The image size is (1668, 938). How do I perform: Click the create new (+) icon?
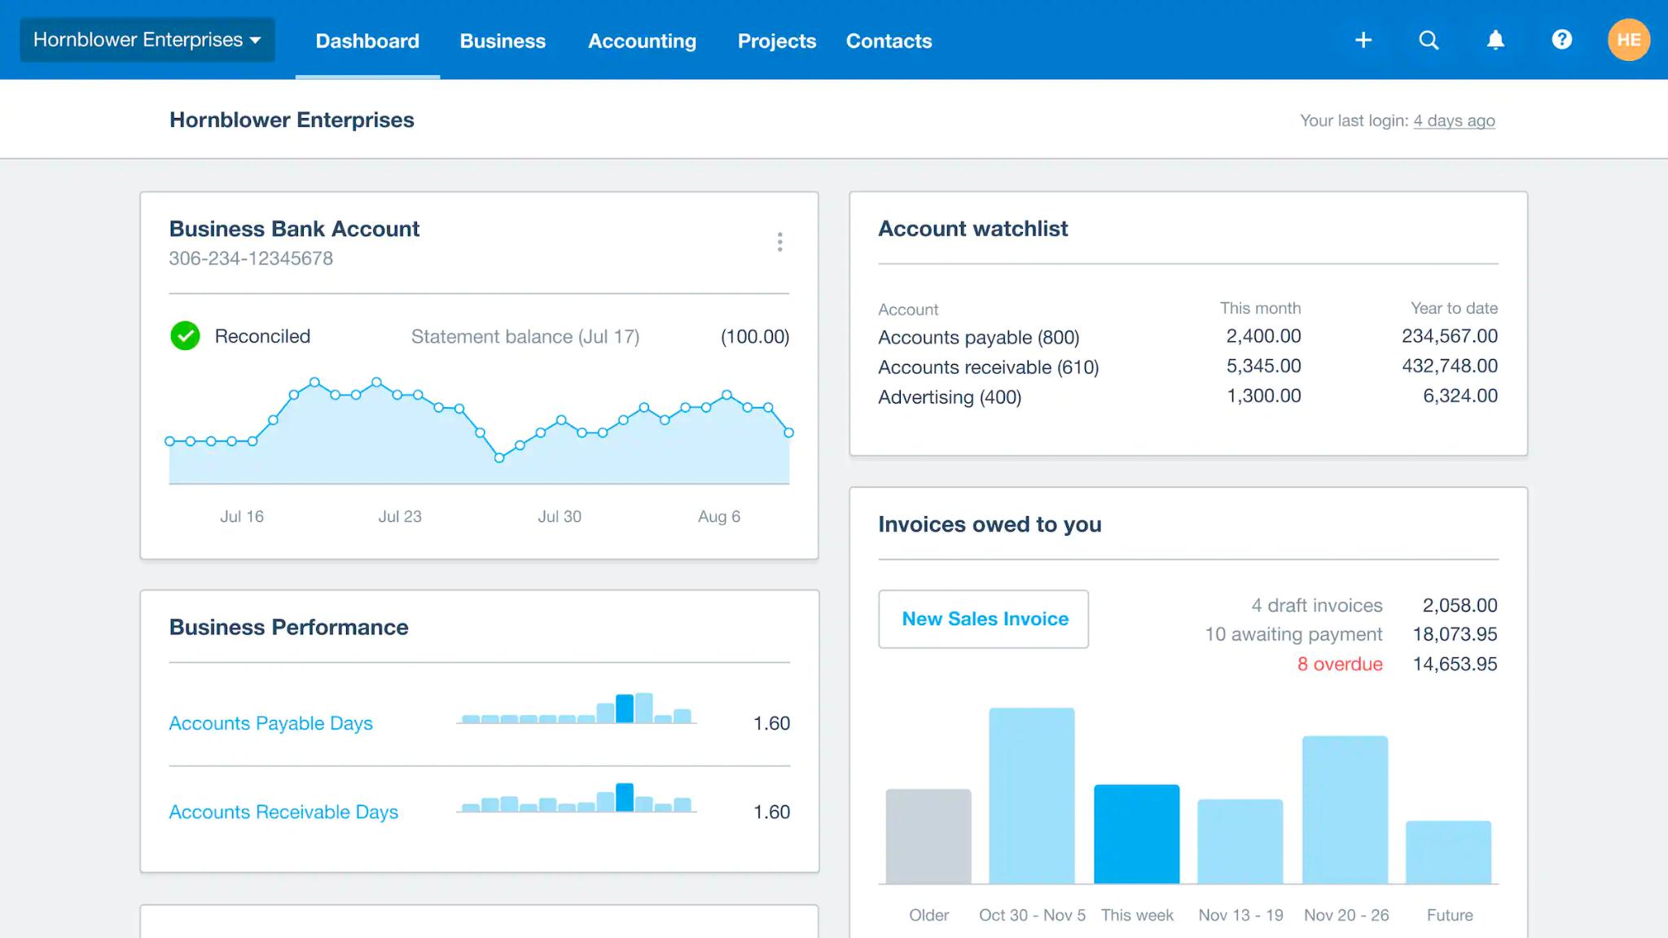[1363, 40]
